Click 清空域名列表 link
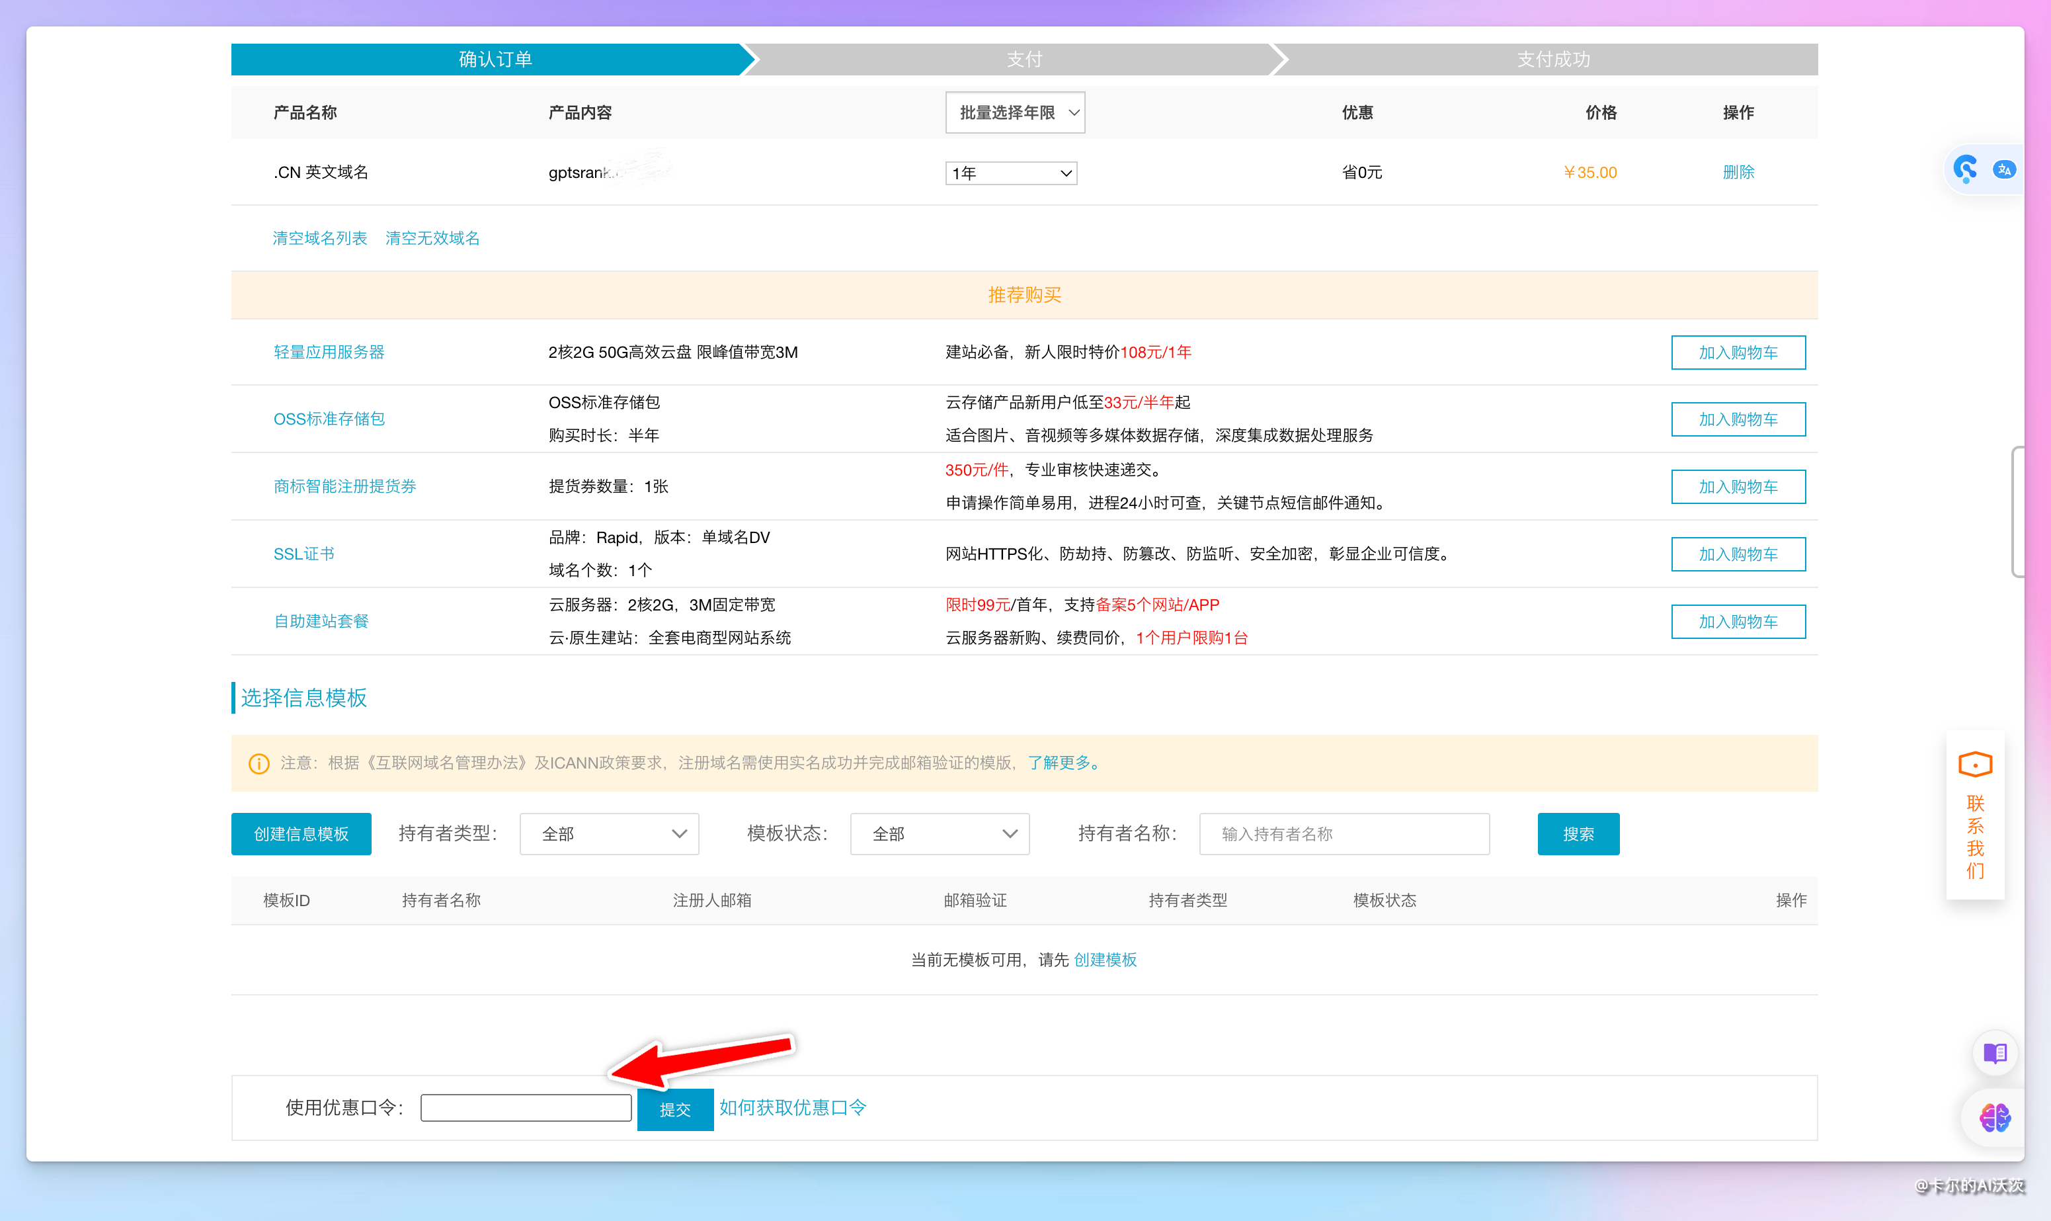This screenshot has width=2051, height=1221. click(320, 237)
